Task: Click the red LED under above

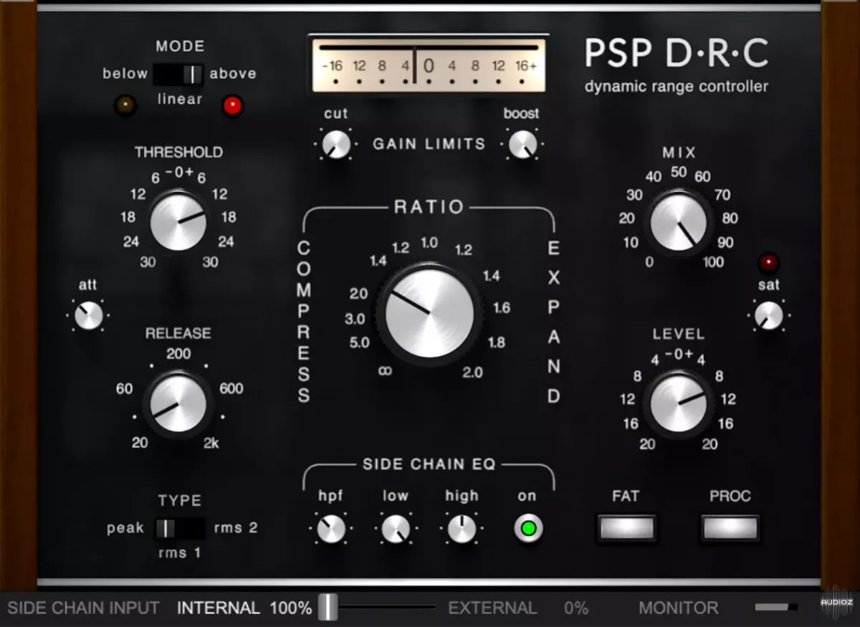Action: [232, 106]
